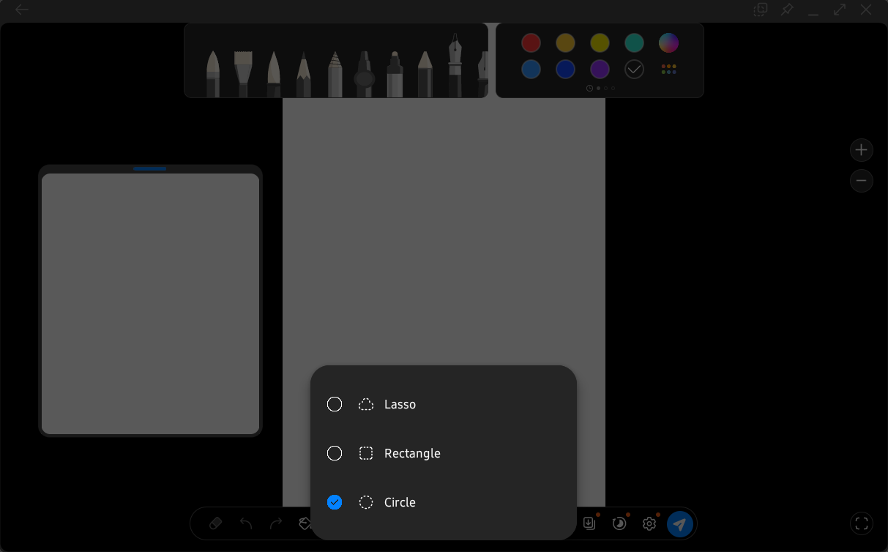Pick the fountain pen tool

[455, 66]
